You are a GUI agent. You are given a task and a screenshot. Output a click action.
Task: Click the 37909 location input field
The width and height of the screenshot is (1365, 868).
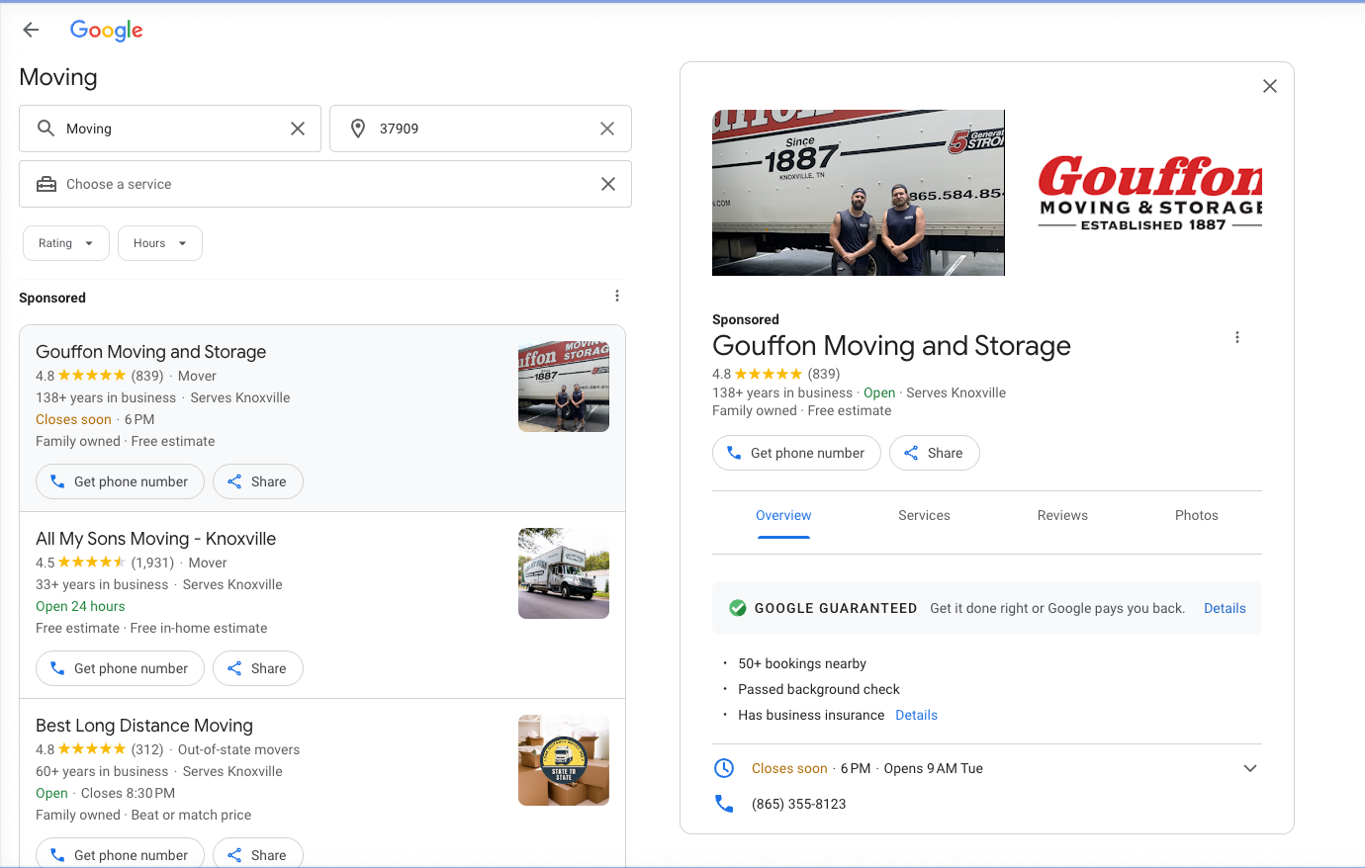(481, 129)
